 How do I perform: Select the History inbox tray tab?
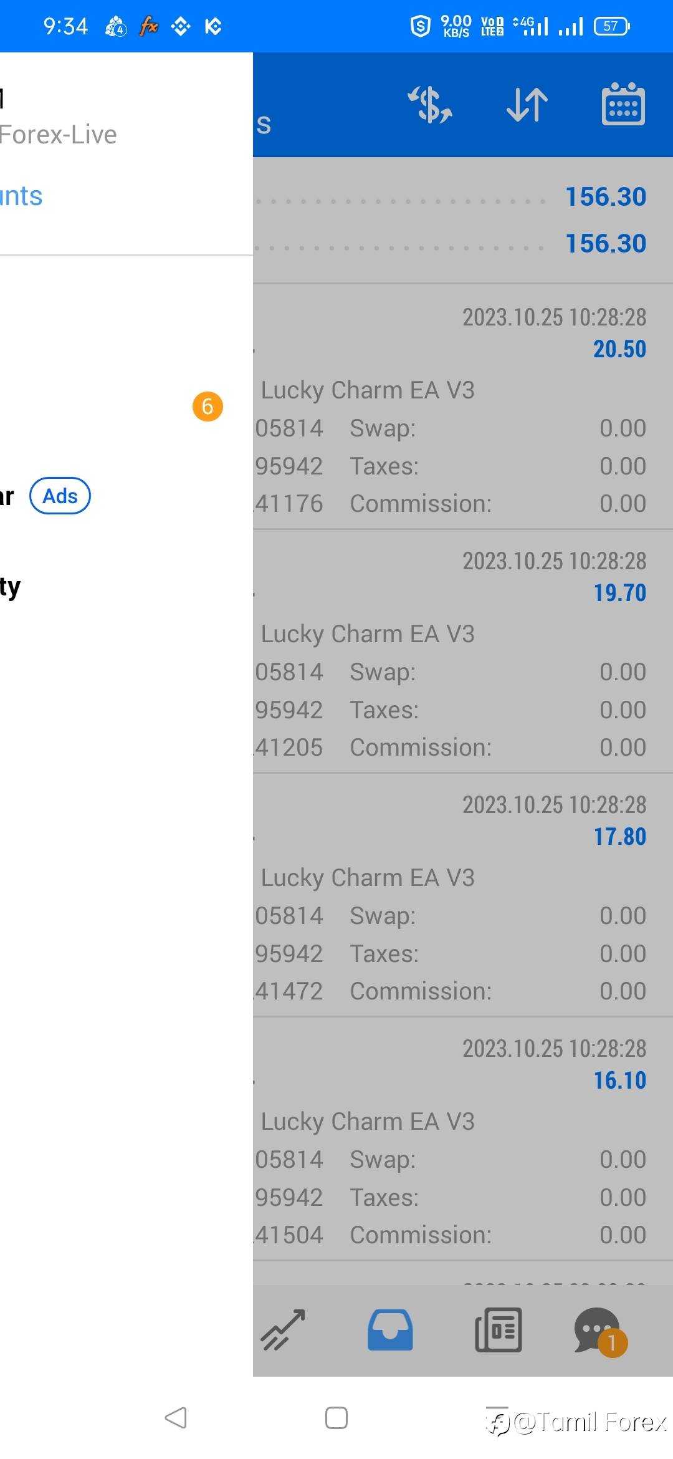pos(390,1329)
